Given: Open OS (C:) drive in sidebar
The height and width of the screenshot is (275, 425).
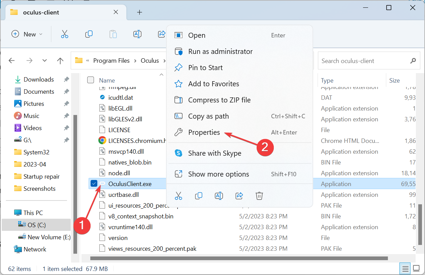Looking at the screenshot, I should (x=36, y=225).
